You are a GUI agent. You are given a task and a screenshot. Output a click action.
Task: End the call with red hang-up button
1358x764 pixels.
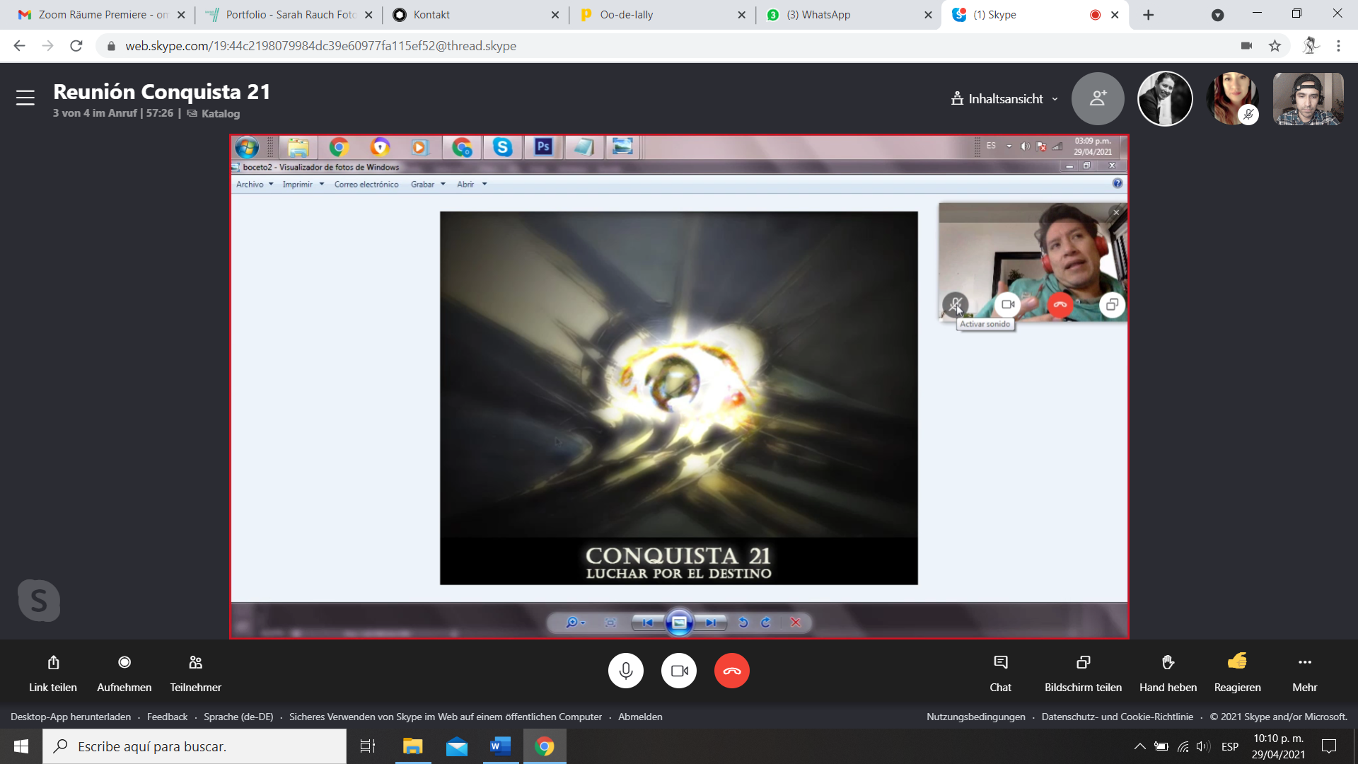[x=732, y=671]
